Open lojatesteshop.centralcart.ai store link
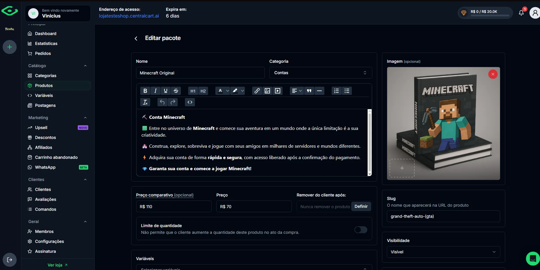 point(129,16)
